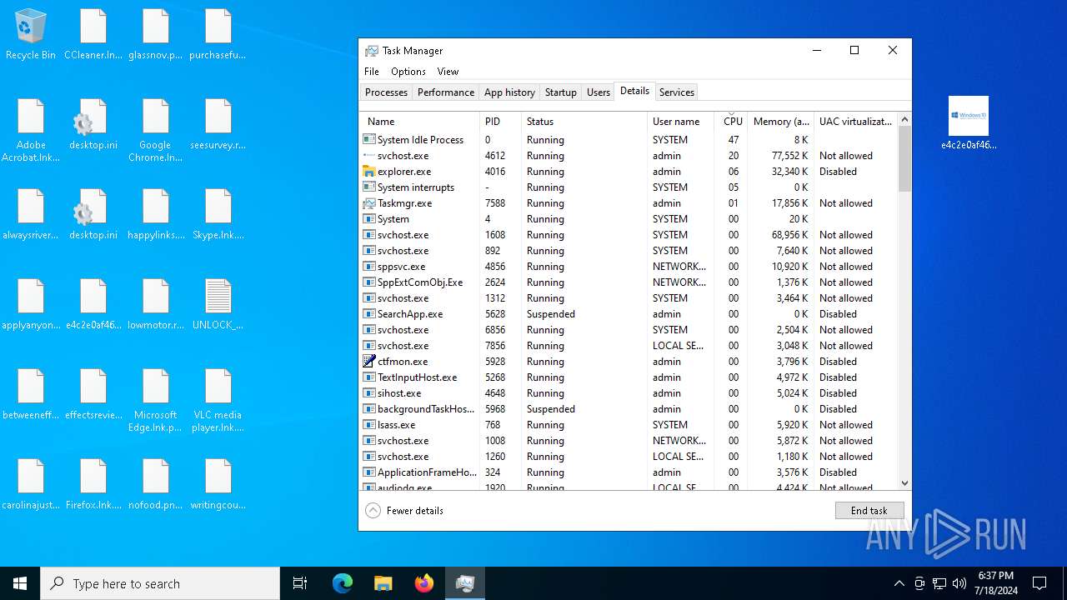Select the TextInputHost.exe process row
Image resolution: width=1067 pixels, height=600 pixels.
629,377
